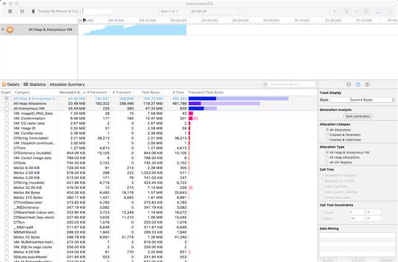Screen dimensions: 398x262
Task: Enable graph checkbox for VM: CoreAnimation
Action: [x=7, y=118]
